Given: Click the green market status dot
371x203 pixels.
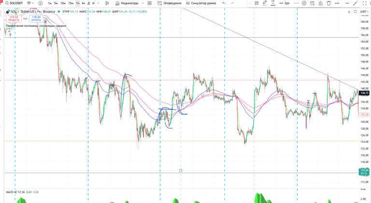Looking at the screenshot, I should point(59,12).
